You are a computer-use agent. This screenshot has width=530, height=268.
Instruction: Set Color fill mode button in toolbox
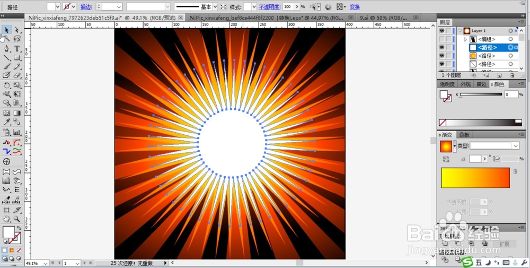click(5, 250)
